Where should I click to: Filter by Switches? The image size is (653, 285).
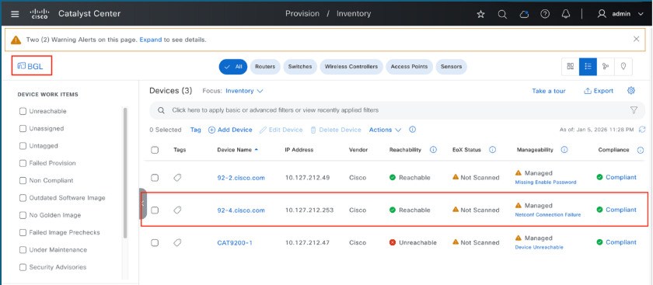(x=300, y=67)
